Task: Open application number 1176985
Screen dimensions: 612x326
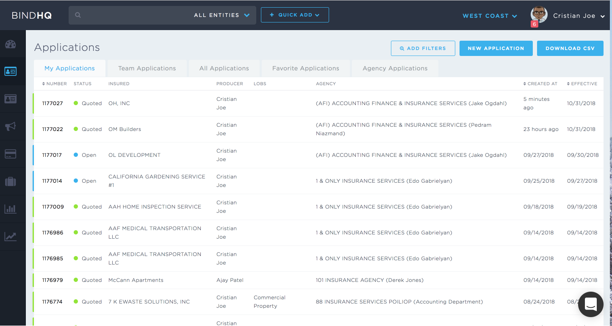Action: [53, 259]
